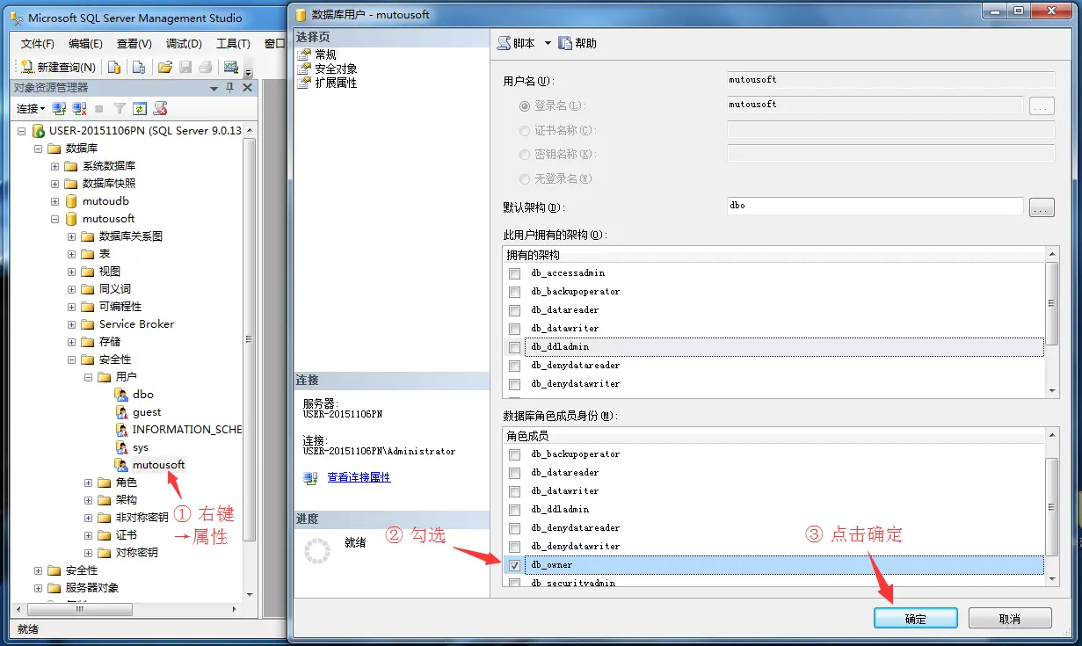Open the 查看连接属性 link

click(x=359, y=477)
